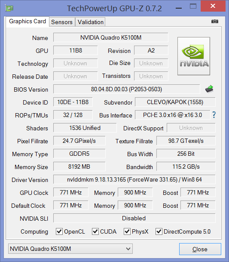Click the Texture Fillrate value 98.7 GTexel/s
Screen dimensions: 229x262
tap(186, 141)
